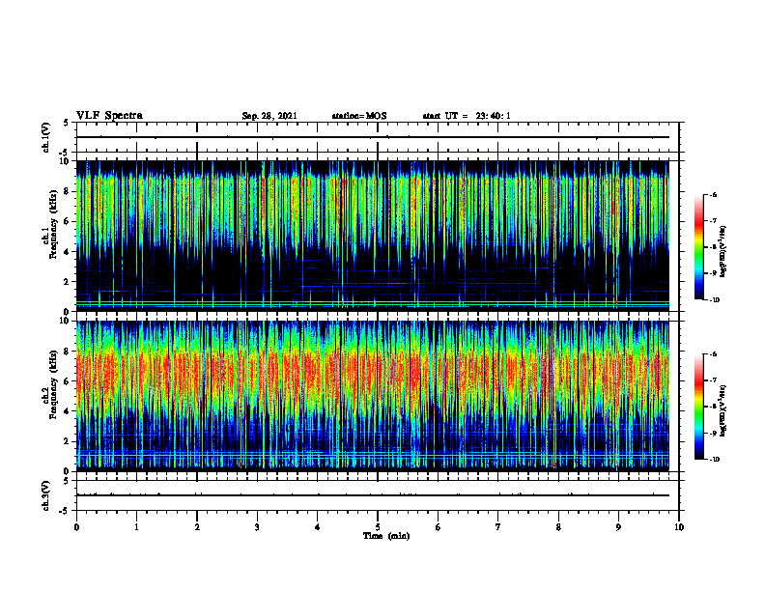Select the "ch.2 Frequency (kHz)" axis label
This screenshot has width=765, height=591.
(x=50, y=384)
